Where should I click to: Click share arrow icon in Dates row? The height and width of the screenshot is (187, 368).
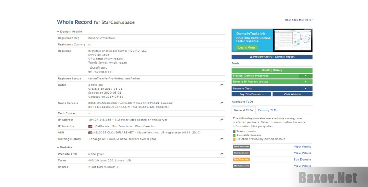222,85
